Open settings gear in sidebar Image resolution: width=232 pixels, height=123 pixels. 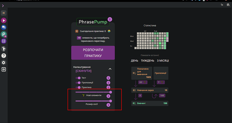point(4,63)
